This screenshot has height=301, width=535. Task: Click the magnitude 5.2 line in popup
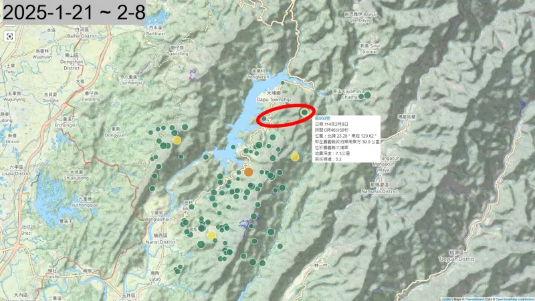pos(328,159)
